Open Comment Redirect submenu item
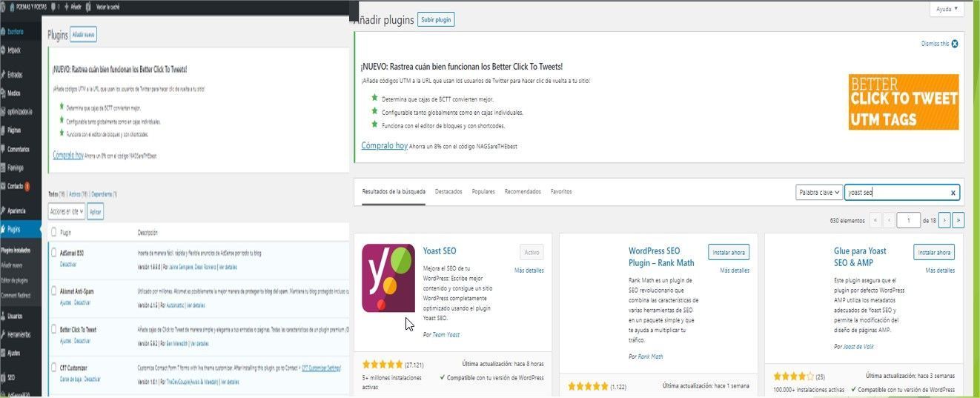 (15, 295)
